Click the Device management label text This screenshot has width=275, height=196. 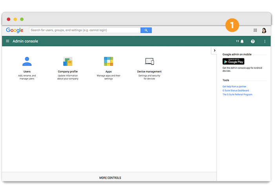click(x=149, y=71)
